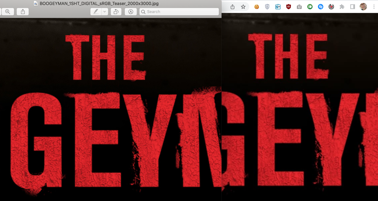Share this page from the Chrome address bar
Viewport: 378px width, 201px height.
(233, 7)
